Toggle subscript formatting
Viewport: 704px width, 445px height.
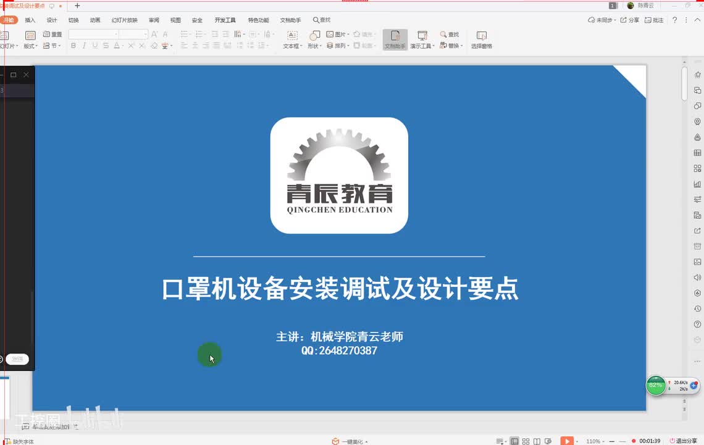(142, 46)
